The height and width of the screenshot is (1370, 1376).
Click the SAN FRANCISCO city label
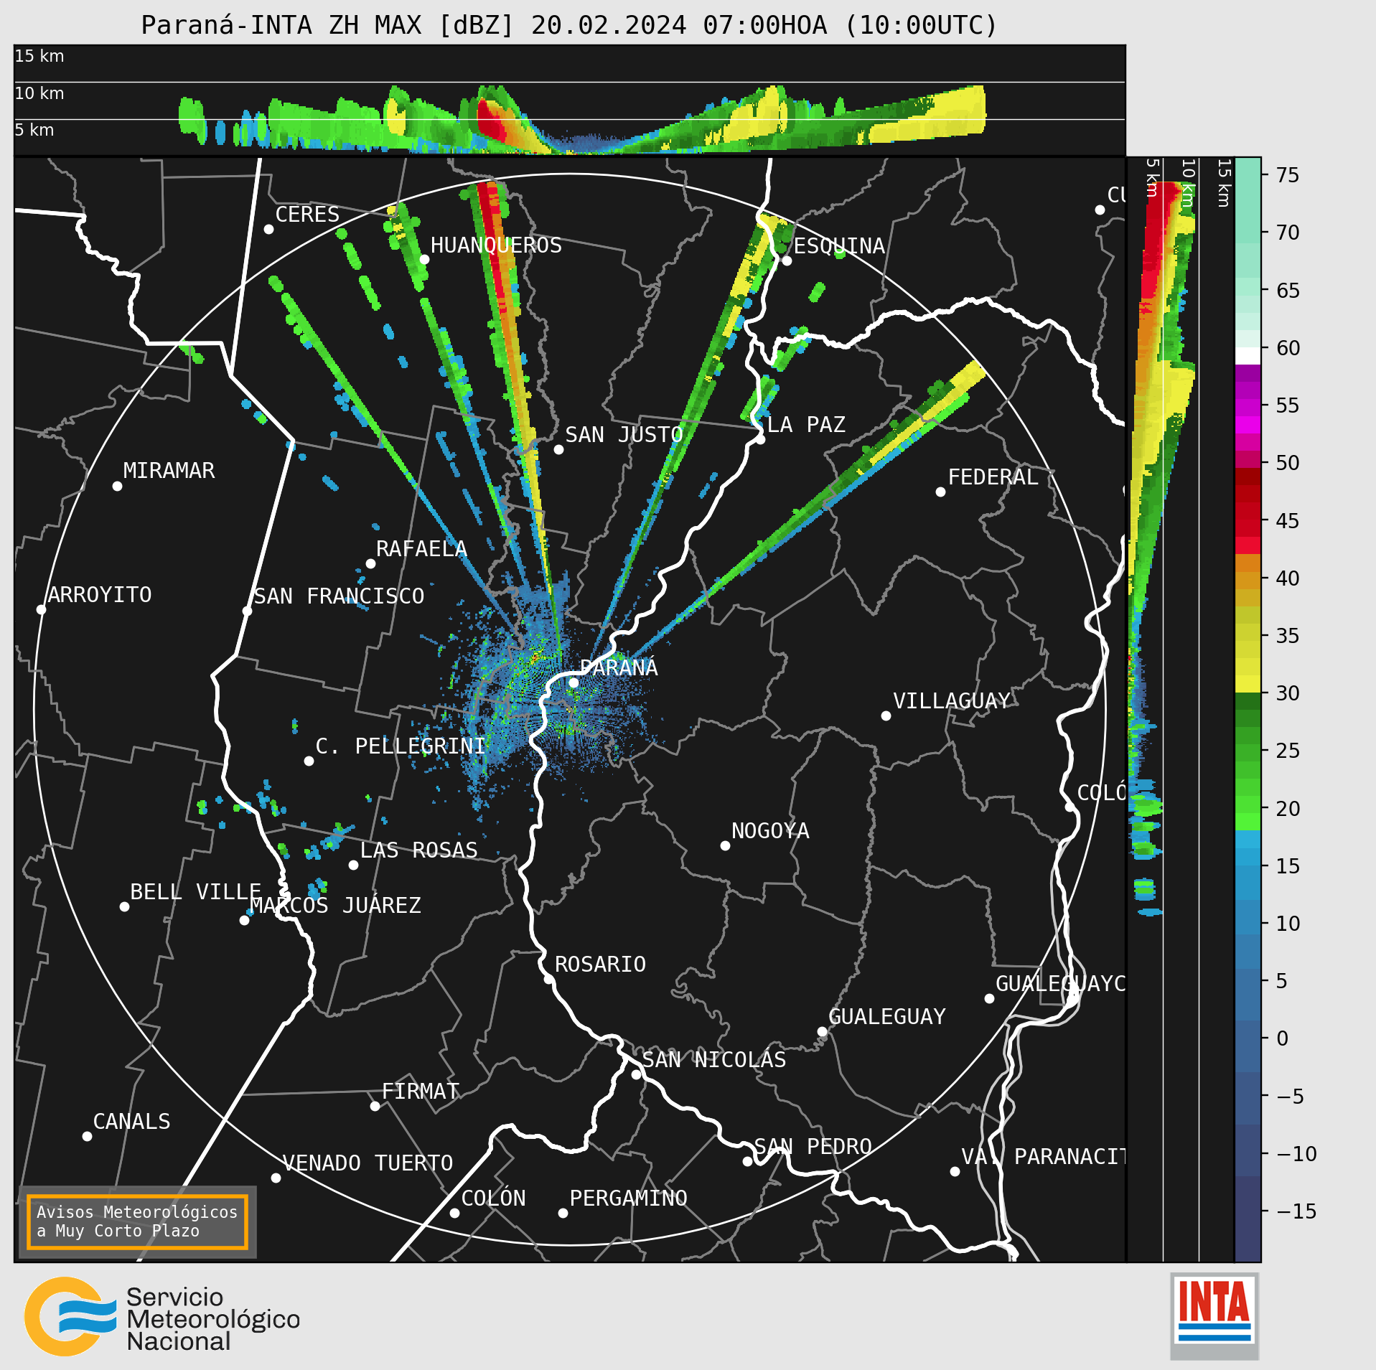[339, 596]
